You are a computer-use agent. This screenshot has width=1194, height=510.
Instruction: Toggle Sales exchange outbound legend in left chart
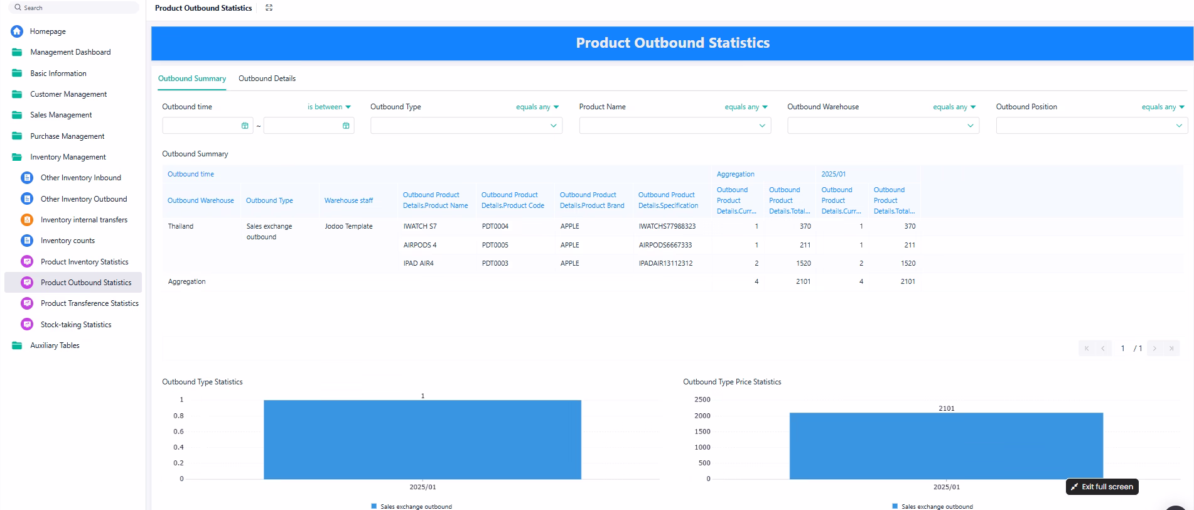411,506
